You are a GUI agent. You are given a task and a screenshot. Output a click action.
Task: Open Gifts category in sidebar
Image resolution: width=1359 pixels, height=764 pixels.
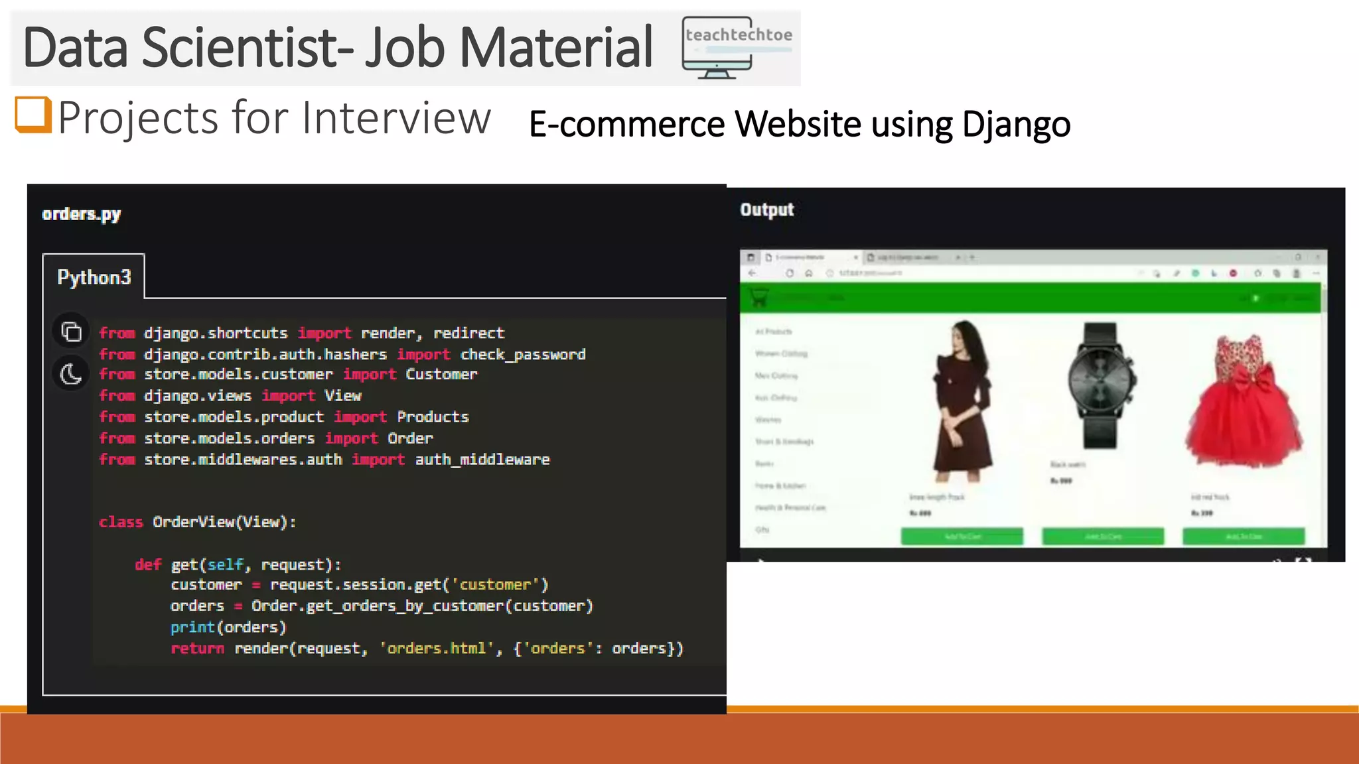[x=762, y=530]
